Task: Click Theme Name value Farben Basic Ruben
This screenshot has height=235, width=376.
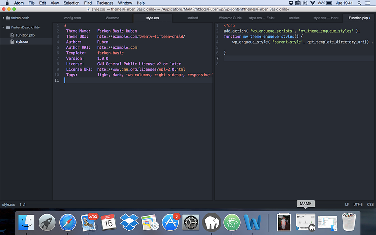Action: (x=117, y=31)
